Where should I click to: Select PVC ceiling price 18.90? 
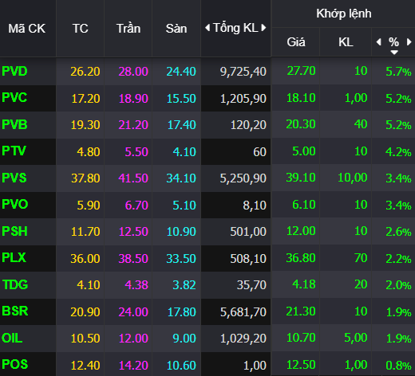click(133, 99)
